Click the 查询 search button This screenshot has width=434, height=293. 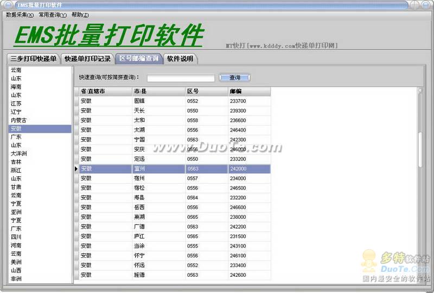click(235, 77)
